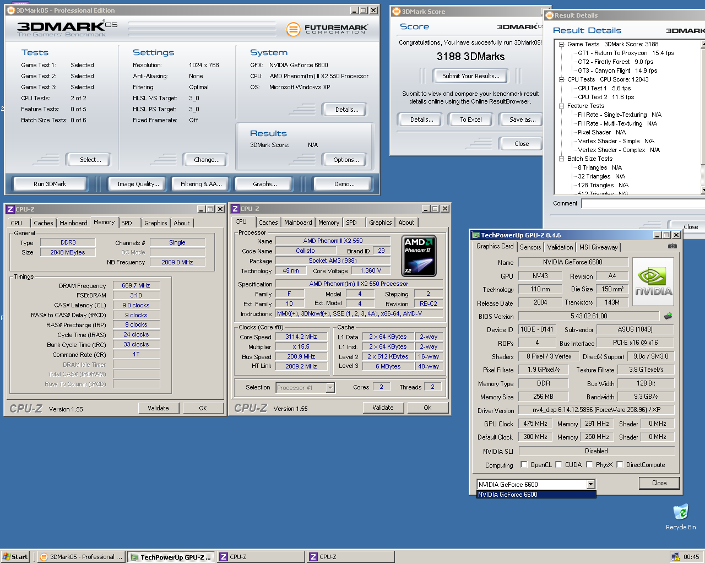Image resolution: width=705 pixels, height=564 pixels.
Task: Enable the CUDA checkbox in GPU-Z
Action: pyautogui.click(x=558, y=464)
